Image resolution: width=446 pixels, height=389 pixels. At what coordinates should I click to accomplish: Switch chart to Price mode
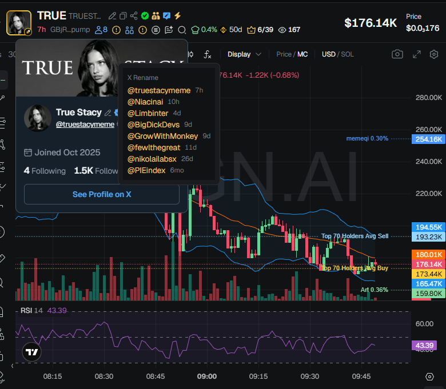(284, 54)
